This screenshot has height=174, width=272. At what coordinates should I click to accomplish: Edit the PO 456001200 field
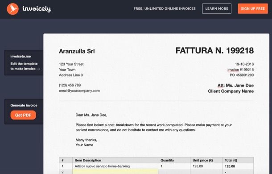(x=242, y=75)
